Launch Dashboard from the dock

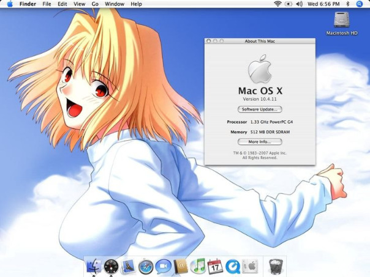point(111,266)
